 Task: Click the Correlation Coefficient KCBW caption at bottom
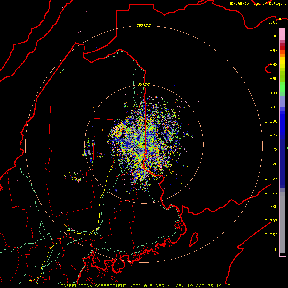[145, 286]
